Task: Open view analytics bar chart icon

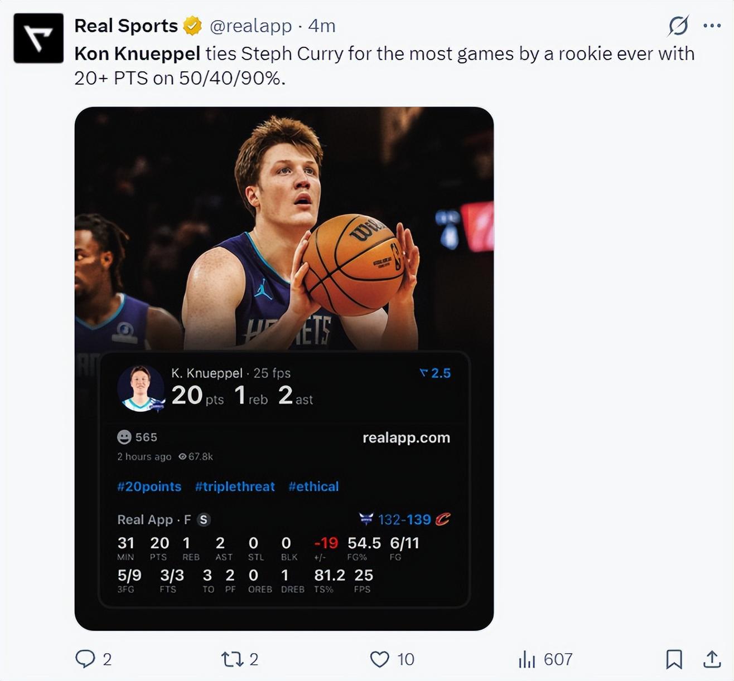Action: [x=527, y=660]
